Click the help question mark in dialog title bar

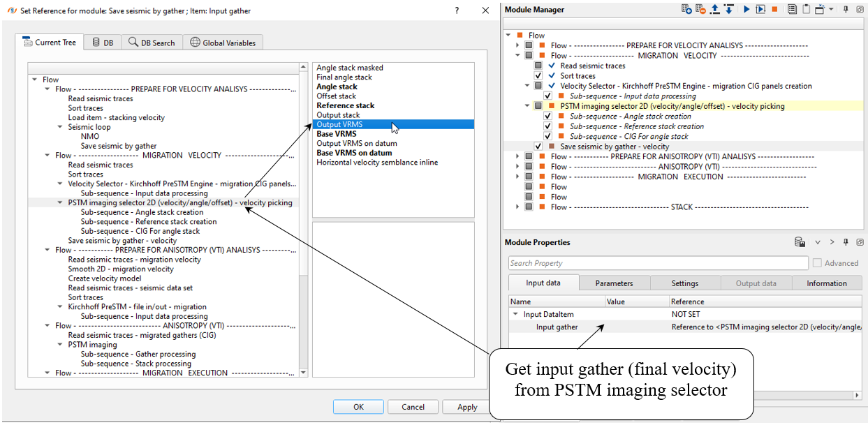click(457, 10)
